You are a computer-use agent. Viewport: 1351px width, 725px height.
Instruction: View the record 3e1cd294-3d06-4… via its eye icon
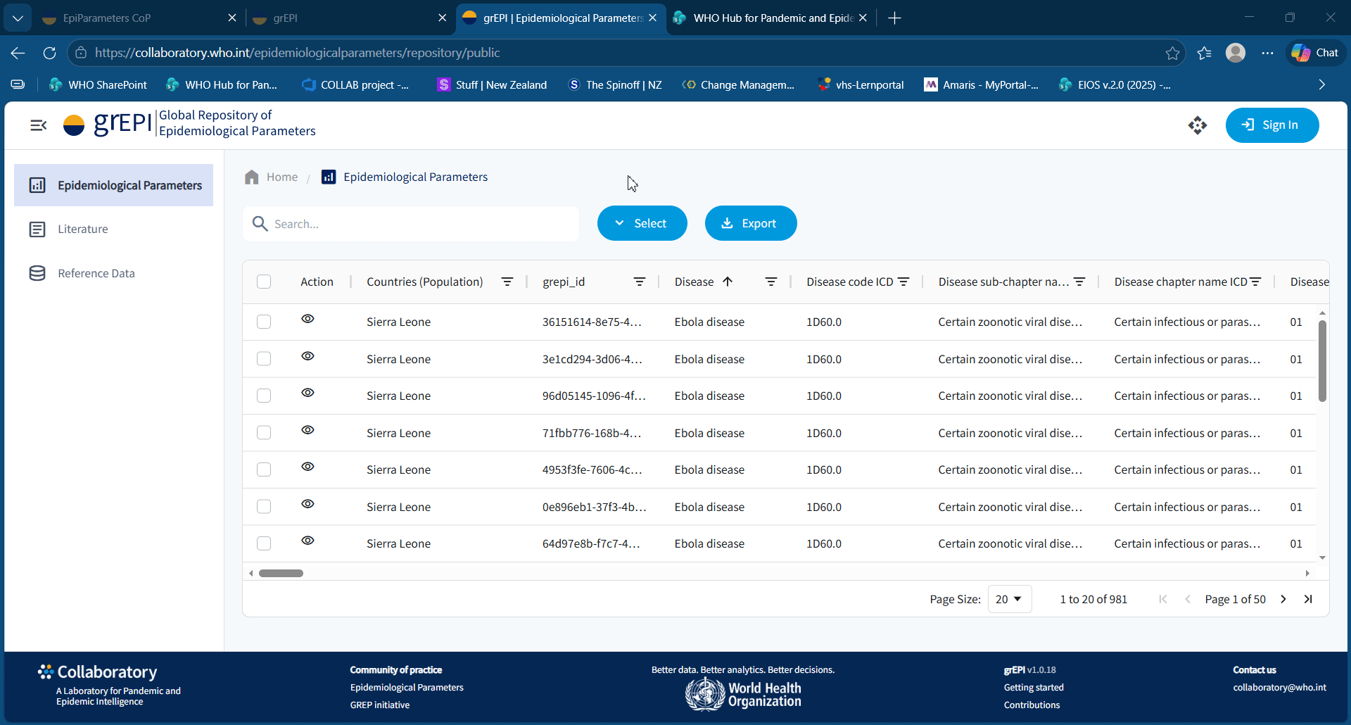tap(307, 356)
